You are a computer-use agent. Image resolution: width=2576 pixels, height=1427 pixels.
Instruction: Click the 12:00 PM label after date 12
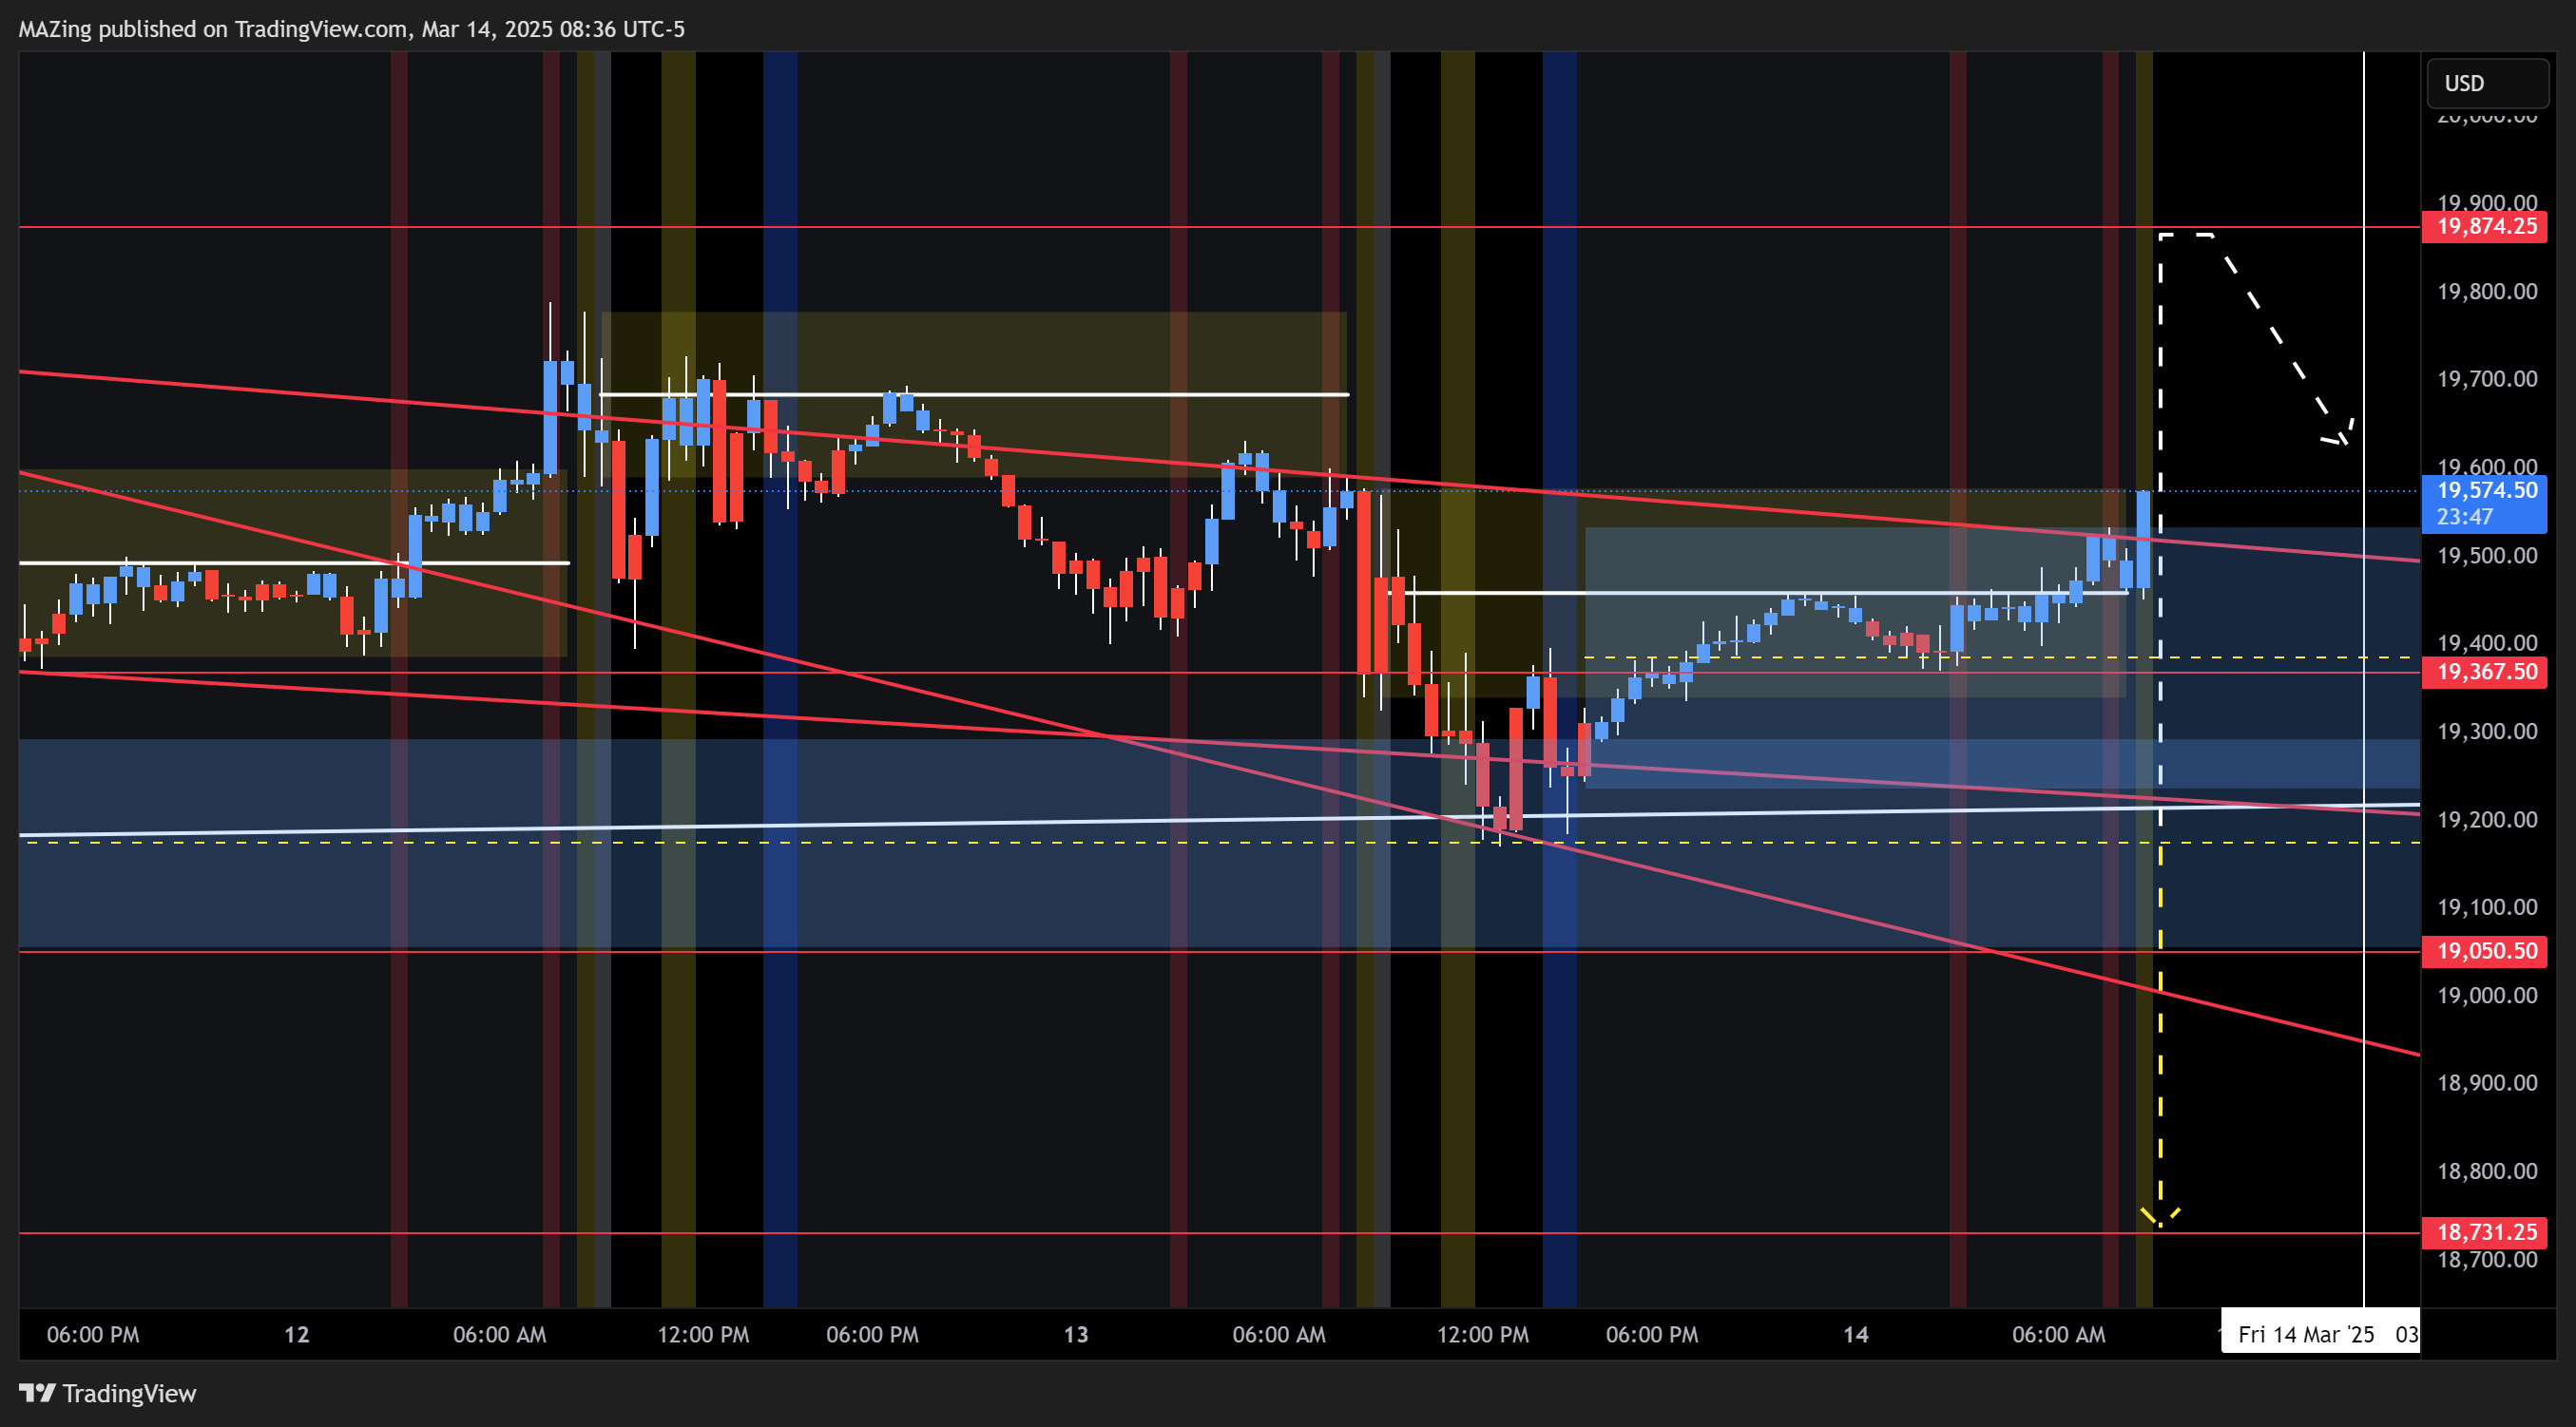(x=703, y=1334)
